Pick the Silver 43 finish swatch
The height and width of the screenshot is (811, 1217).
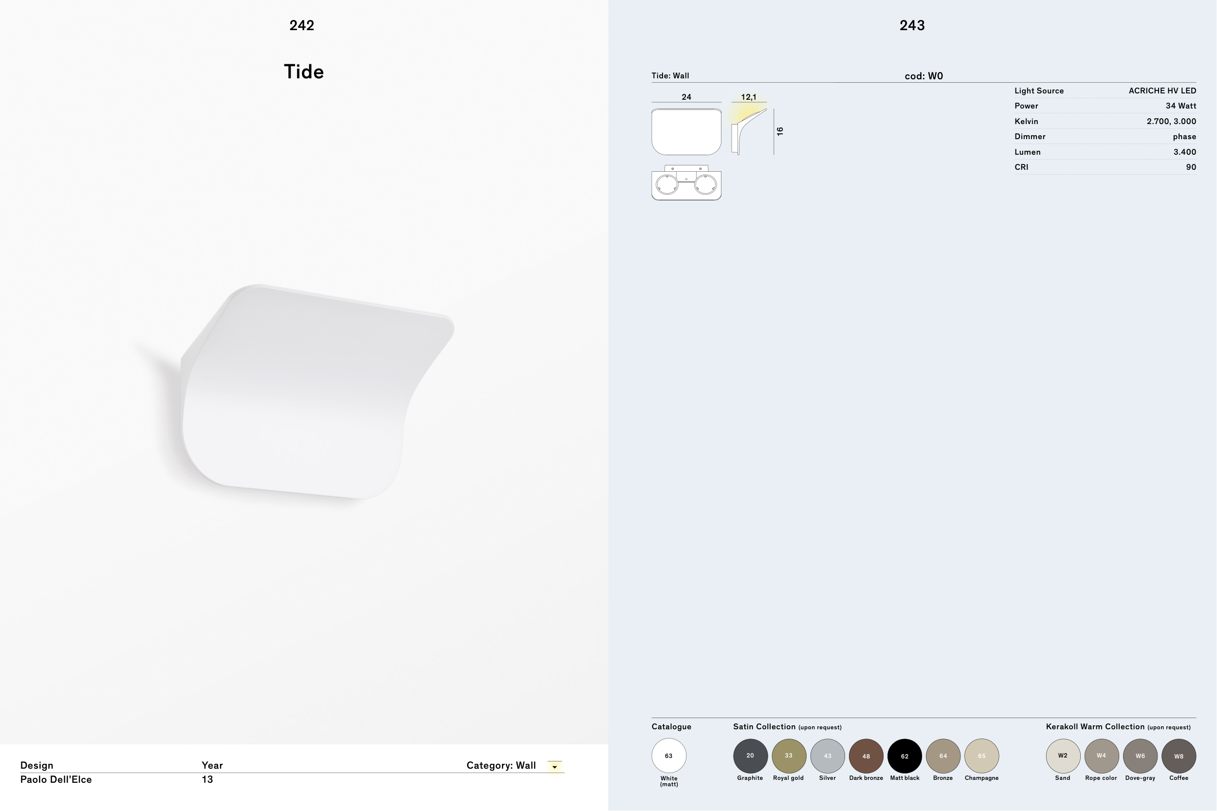pos(828,756)
